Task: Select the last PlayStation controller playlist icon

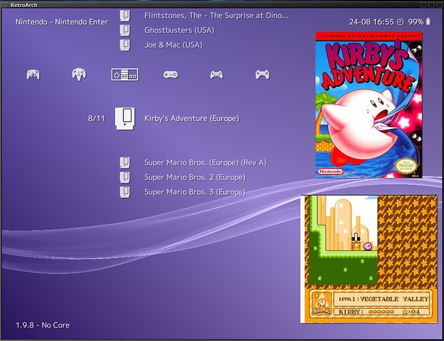Action: pyautogui.click(x=262, y=74)
